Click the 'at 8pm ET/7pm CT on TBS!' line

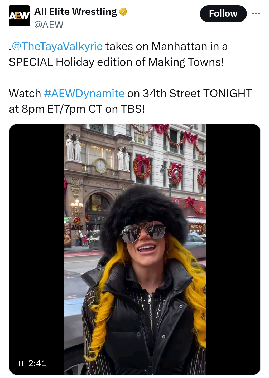click(x=77, y=109)
